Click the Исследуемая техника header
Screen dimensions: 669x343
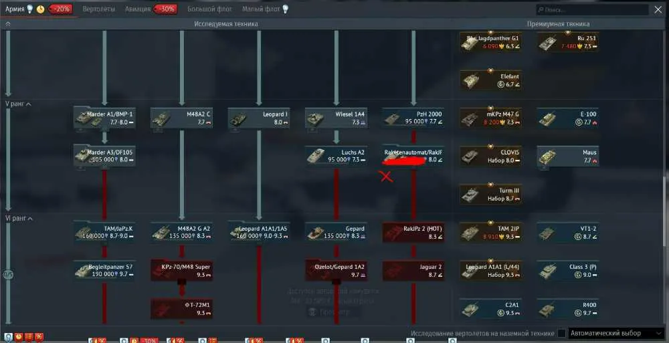pos(225,24)
